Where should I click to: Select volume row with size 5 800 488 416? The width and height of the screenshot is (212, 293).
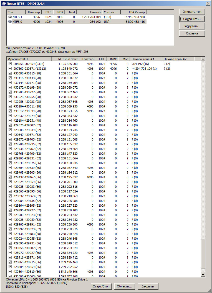click(77, 22)
